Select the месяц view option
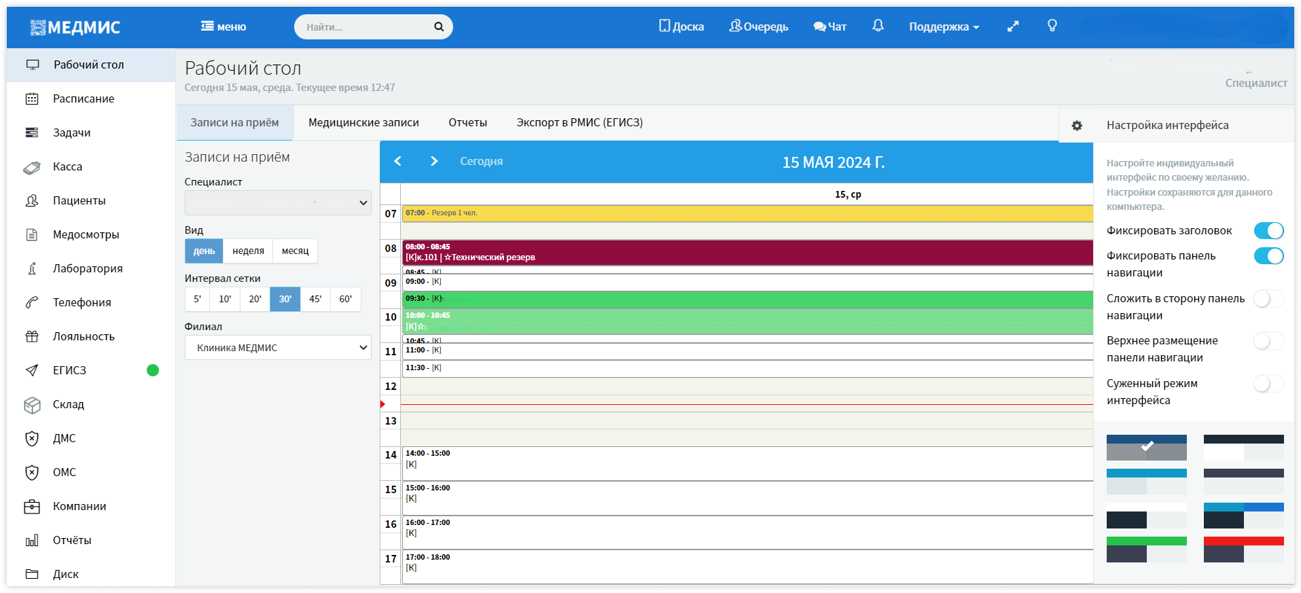1301x593 pixels. 295,251
